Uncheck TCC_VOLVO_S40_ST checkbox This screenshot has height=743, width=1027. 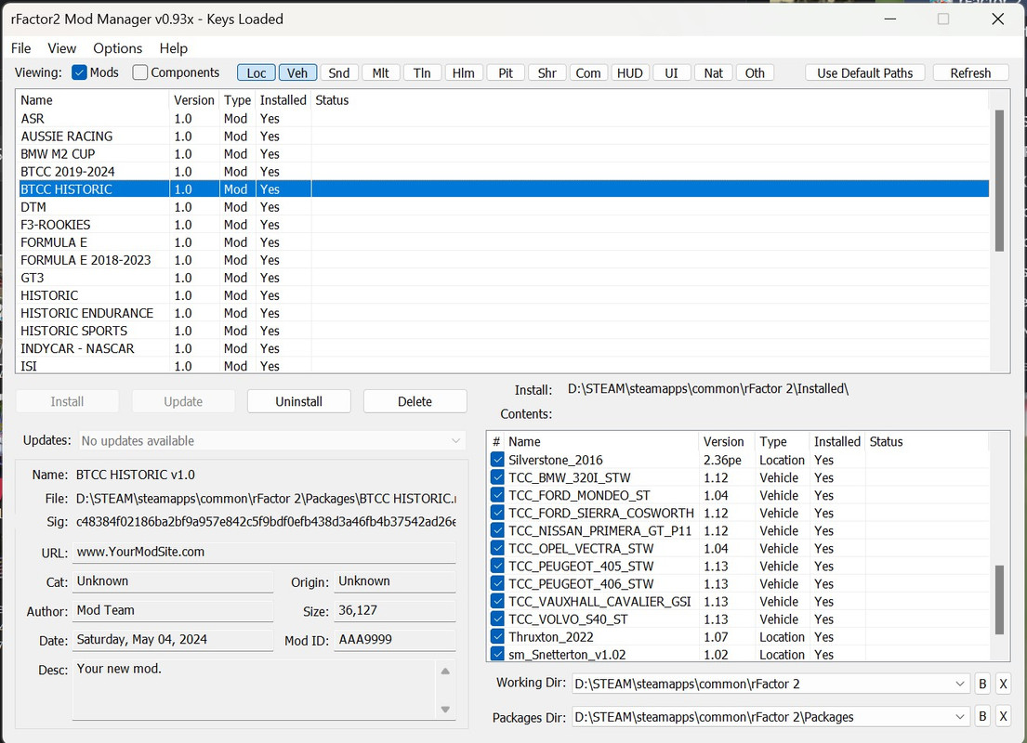pyautogui.click(x=497, y=619)
